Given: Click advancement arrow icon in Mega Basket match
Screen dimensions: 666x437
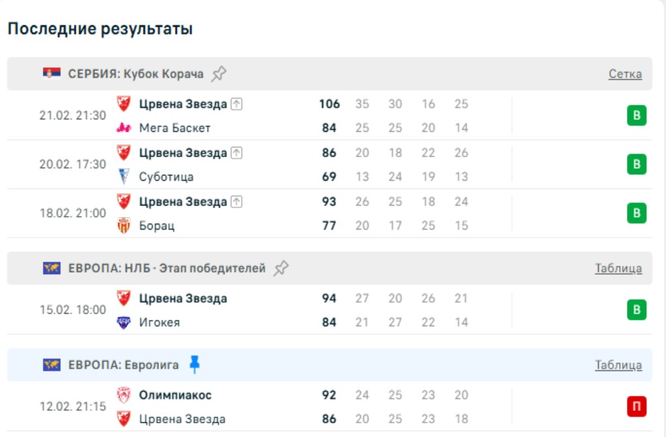Looking at the screenshot, I should click(x=236, y=104).
